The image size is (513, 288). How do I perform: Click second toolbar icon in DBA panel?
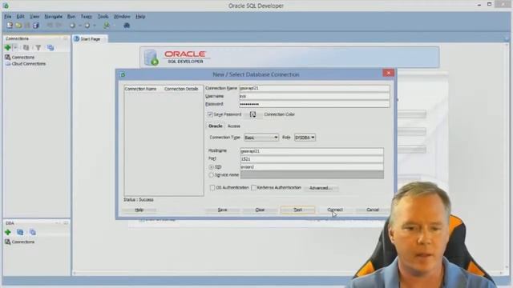click(20, 232)
